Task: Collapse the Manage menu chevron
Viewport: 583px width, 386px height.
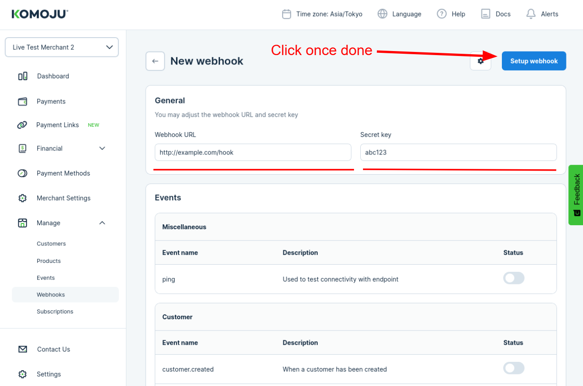Action: pos(102,223)
